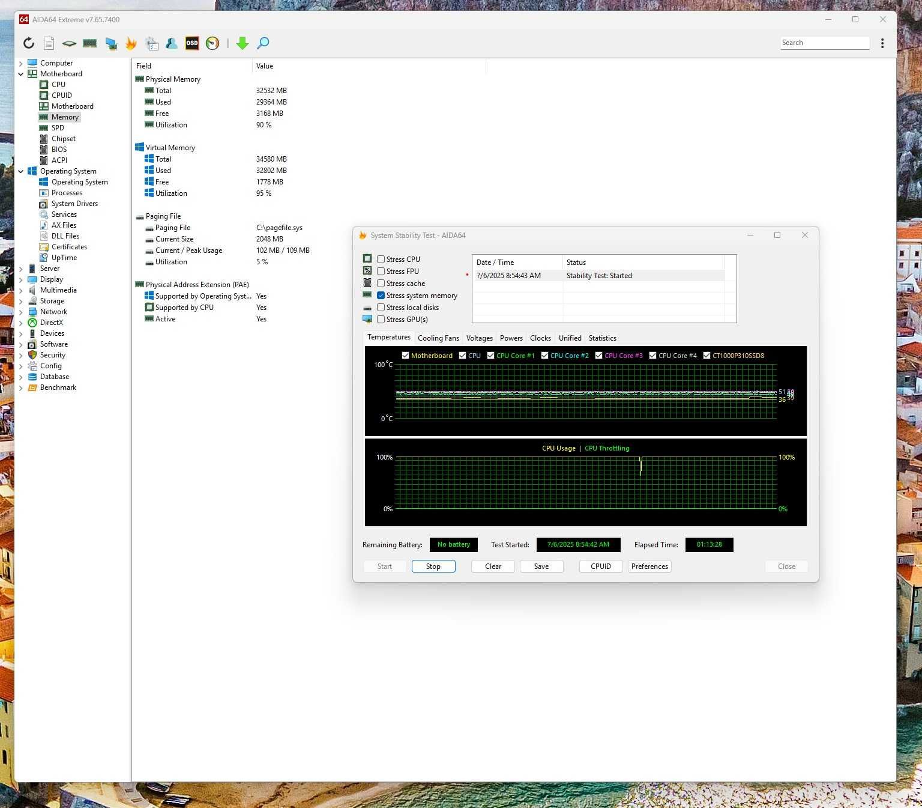The width and height of the screenshot is (922, 808).
Task: Expand the Benchmark tree node
Action: coord(21,387)
